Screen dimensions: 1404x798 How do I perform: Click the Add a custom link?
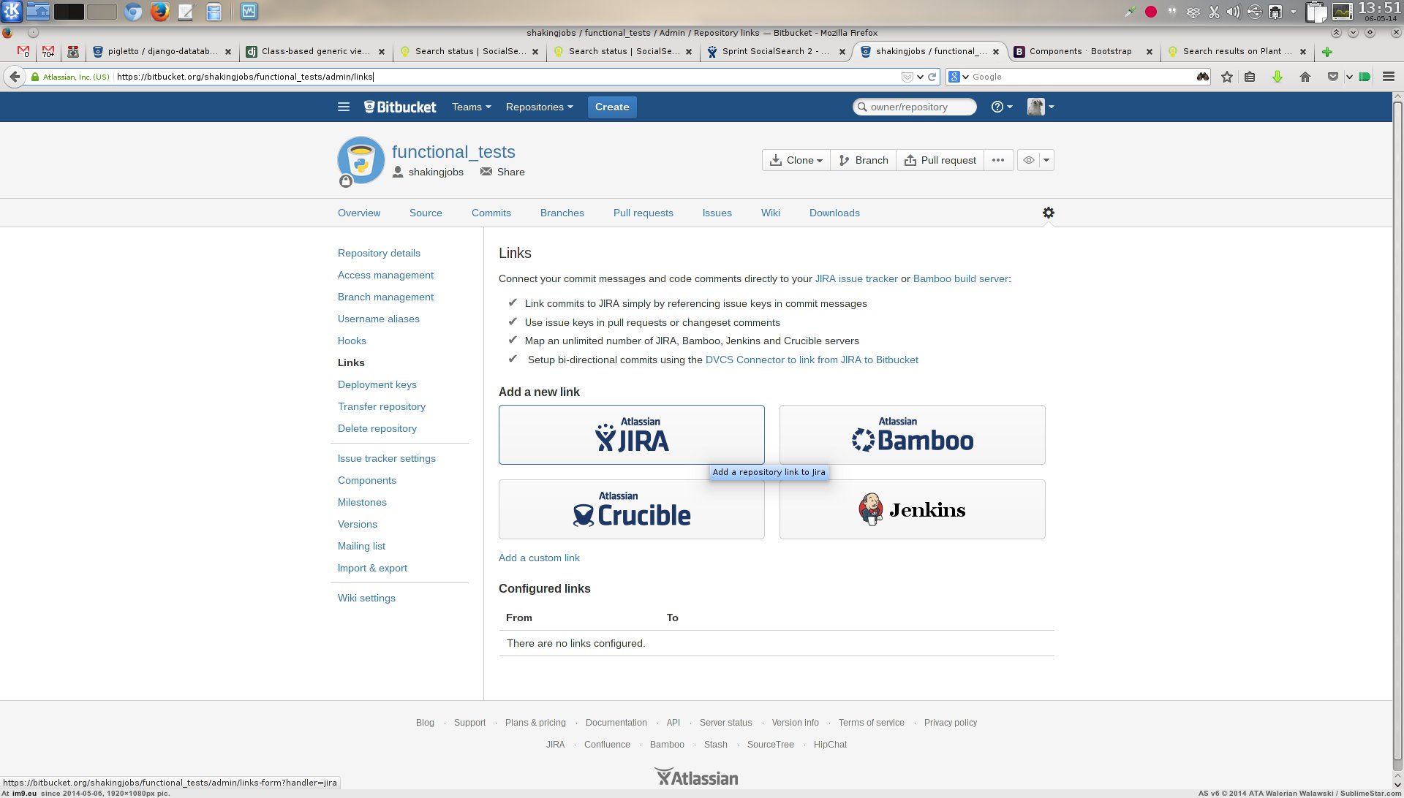tap(539, 558)
